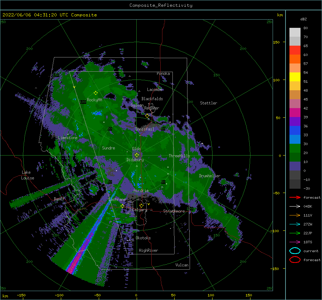Select the yellow diamond marker below RedDeer
This screenshot has height=300, width=322.
pos(147,116)
